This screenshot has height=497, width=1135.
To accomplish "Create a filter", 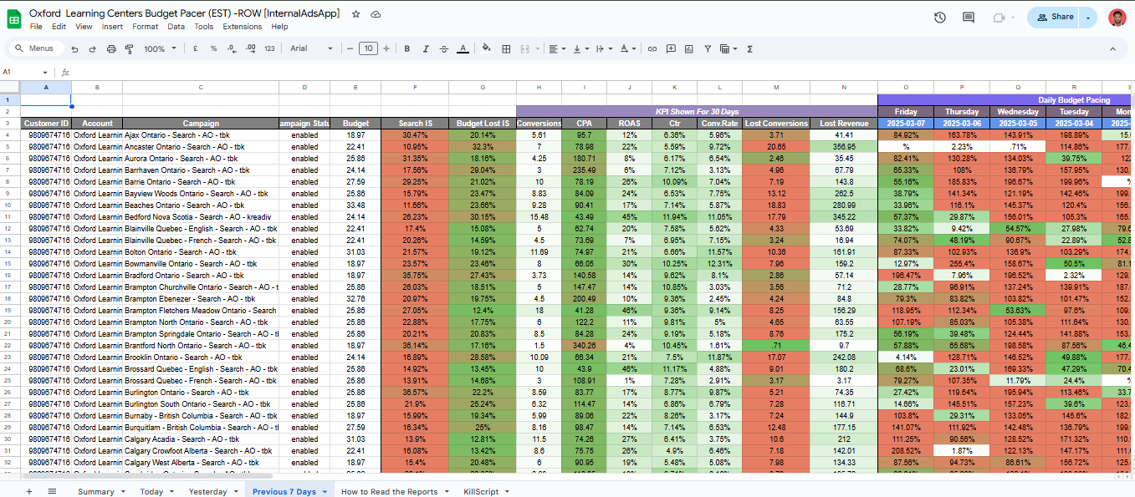I will (707, 49).
